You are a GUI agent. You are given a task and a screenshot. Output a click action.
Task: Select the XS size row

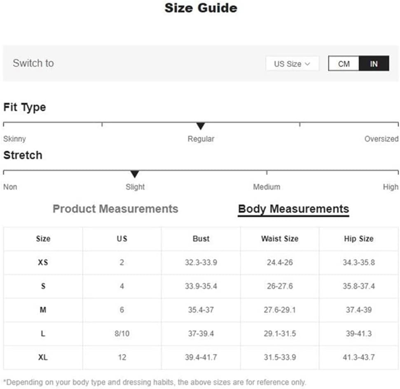(x=201, y=262)
